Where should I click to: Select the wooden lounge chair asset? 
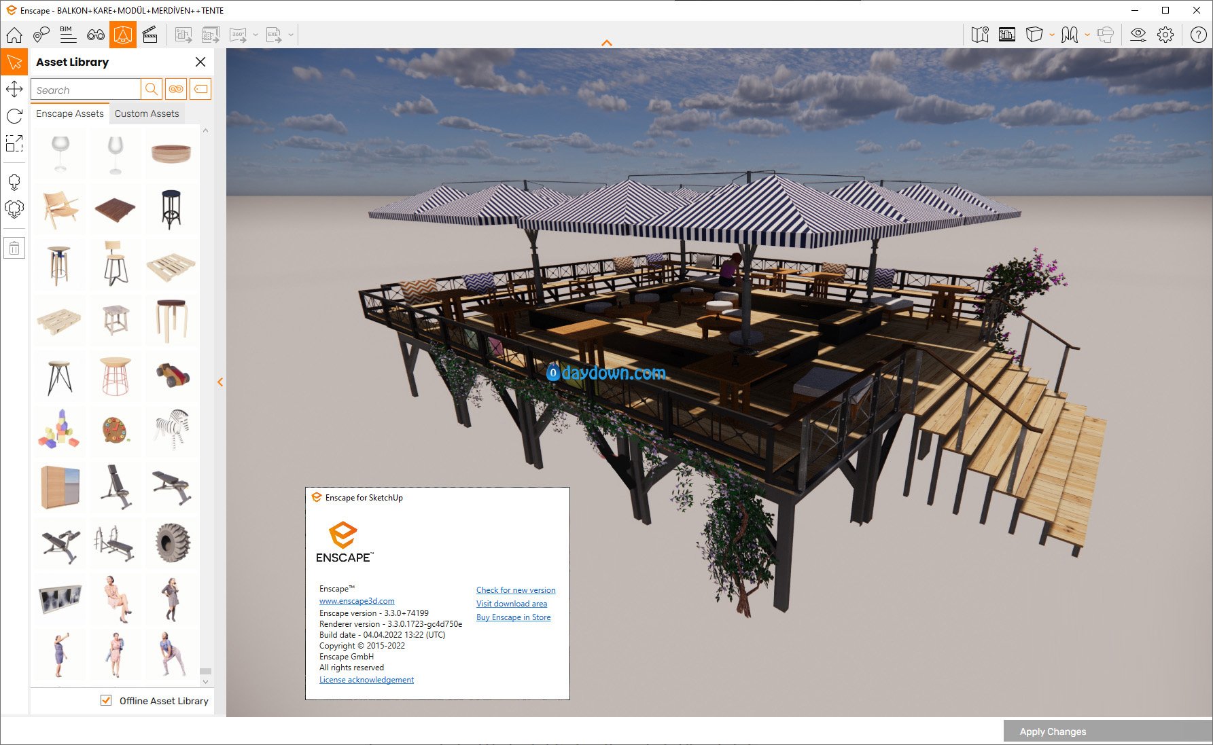point(60,208)
